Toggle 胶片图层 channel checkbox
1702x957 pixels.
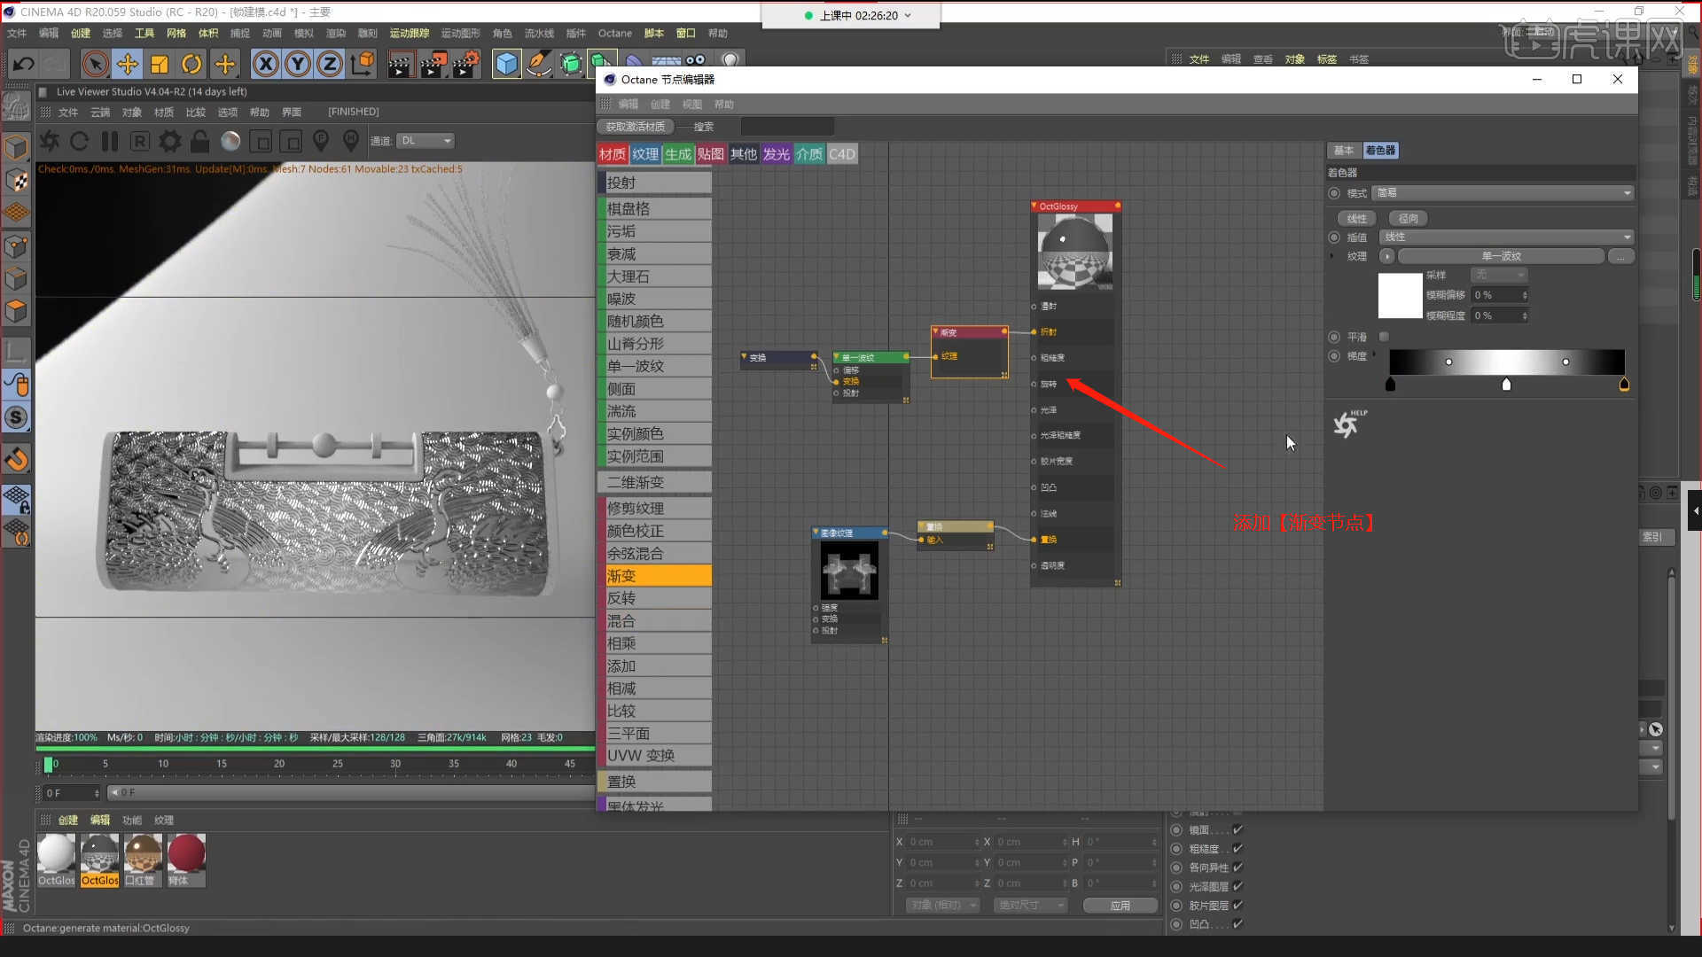click(1237, 905)
